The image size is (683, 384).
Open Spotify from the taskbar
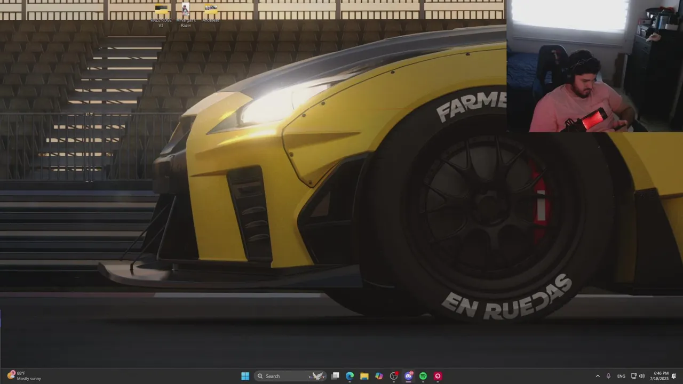pos(423,376)
